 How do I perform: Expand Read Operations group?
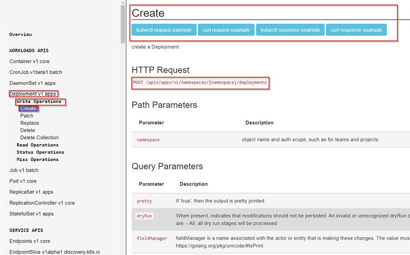coord(37,145)
